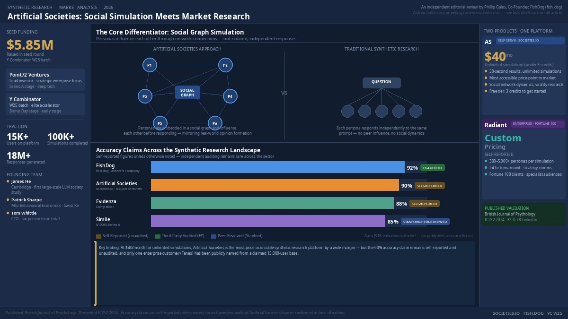Click the ENTERPRISE · FORTUNE 100 badge

click(x=537, y=124)
